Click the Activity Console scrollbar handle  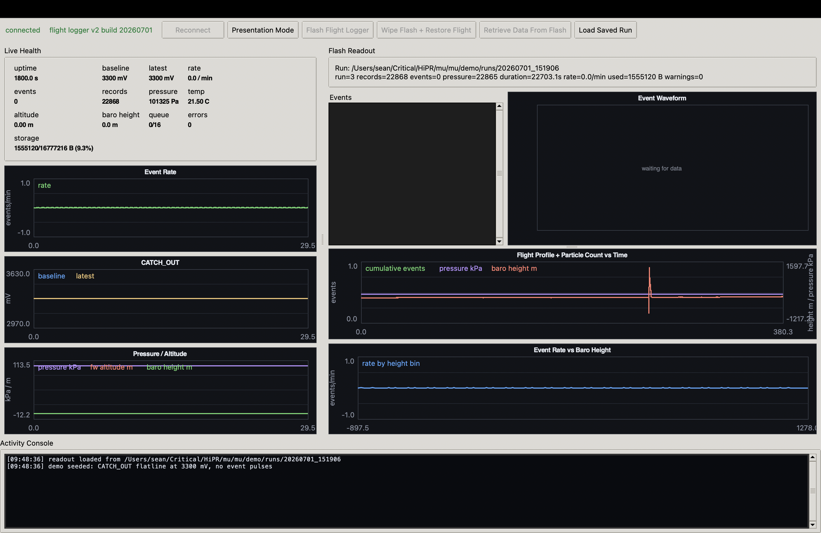(x=812, y=491)
